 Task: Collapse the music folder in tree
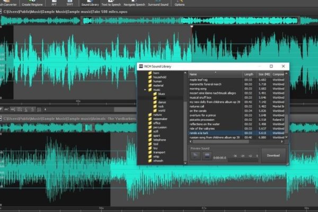coord(145,90)
